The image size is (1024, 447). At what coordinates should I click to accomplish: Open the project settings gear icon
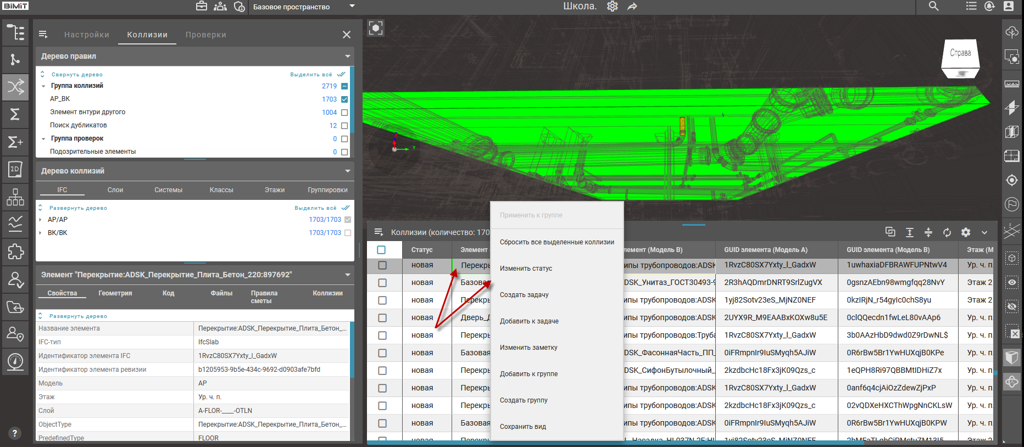pos(613,7)
